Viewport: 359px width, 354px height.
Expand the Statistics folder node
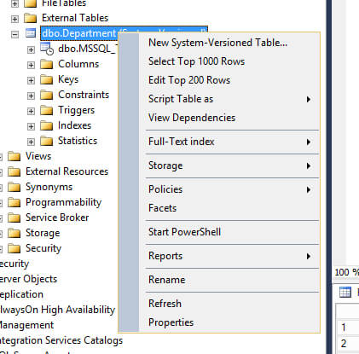pyautogui.click(x=31, y=142)
